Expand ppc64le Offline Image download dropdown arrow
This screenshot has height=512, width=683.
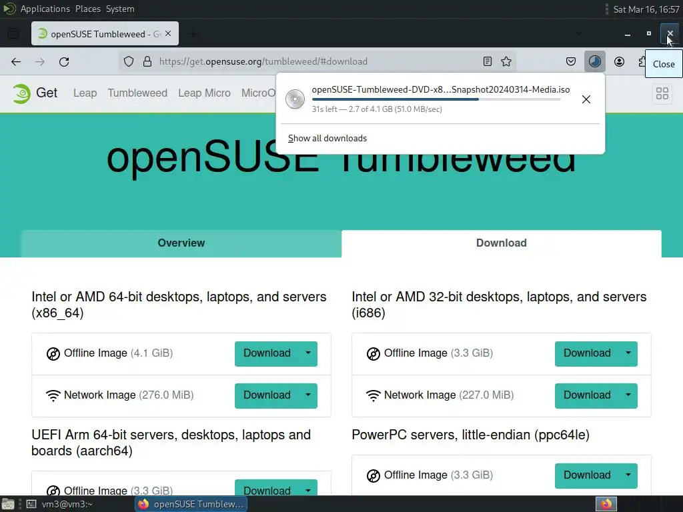[628, 475]
